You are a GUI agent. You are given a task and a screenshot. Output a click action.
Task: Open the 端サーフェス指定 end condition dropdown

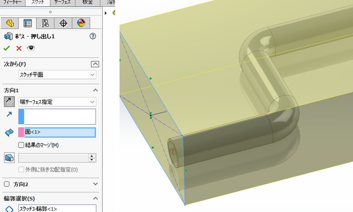pos(57,102)
